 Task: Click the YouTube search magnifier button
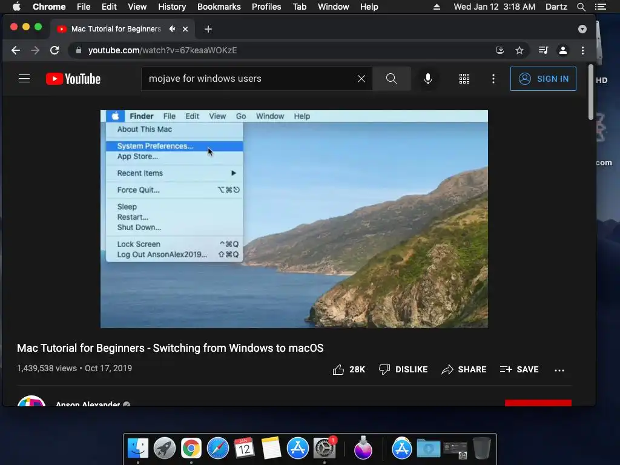392,79
